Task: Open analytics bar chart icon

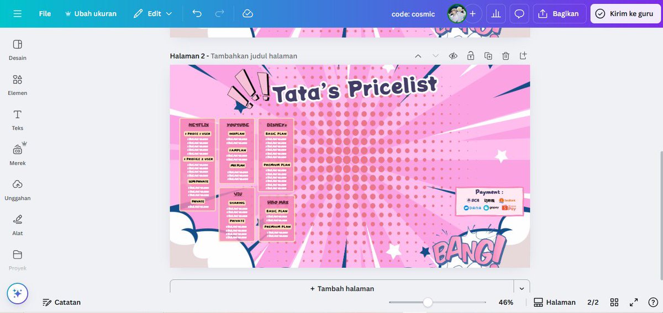Action: pos(496,13)
